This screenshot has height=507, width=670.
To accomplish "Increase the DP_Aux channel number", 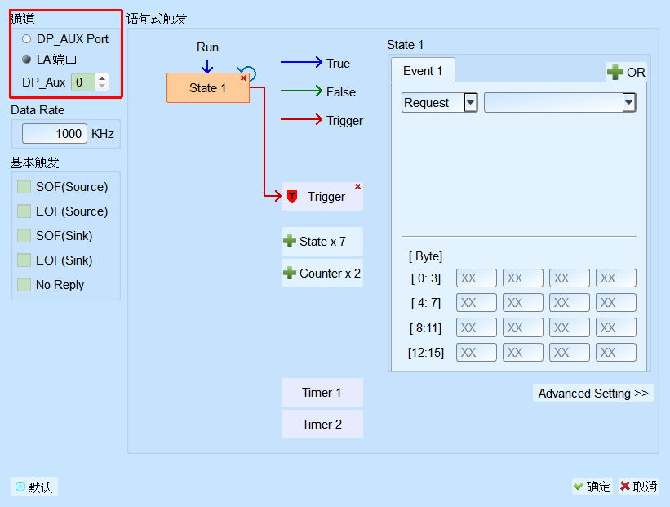I will tap(102, 78).
